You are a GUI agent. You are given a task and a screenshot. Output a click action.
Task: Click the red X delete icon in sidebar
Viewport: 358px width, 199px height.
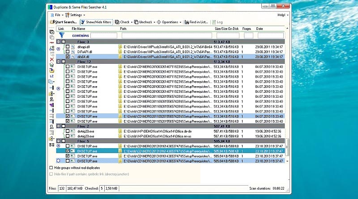52,59
